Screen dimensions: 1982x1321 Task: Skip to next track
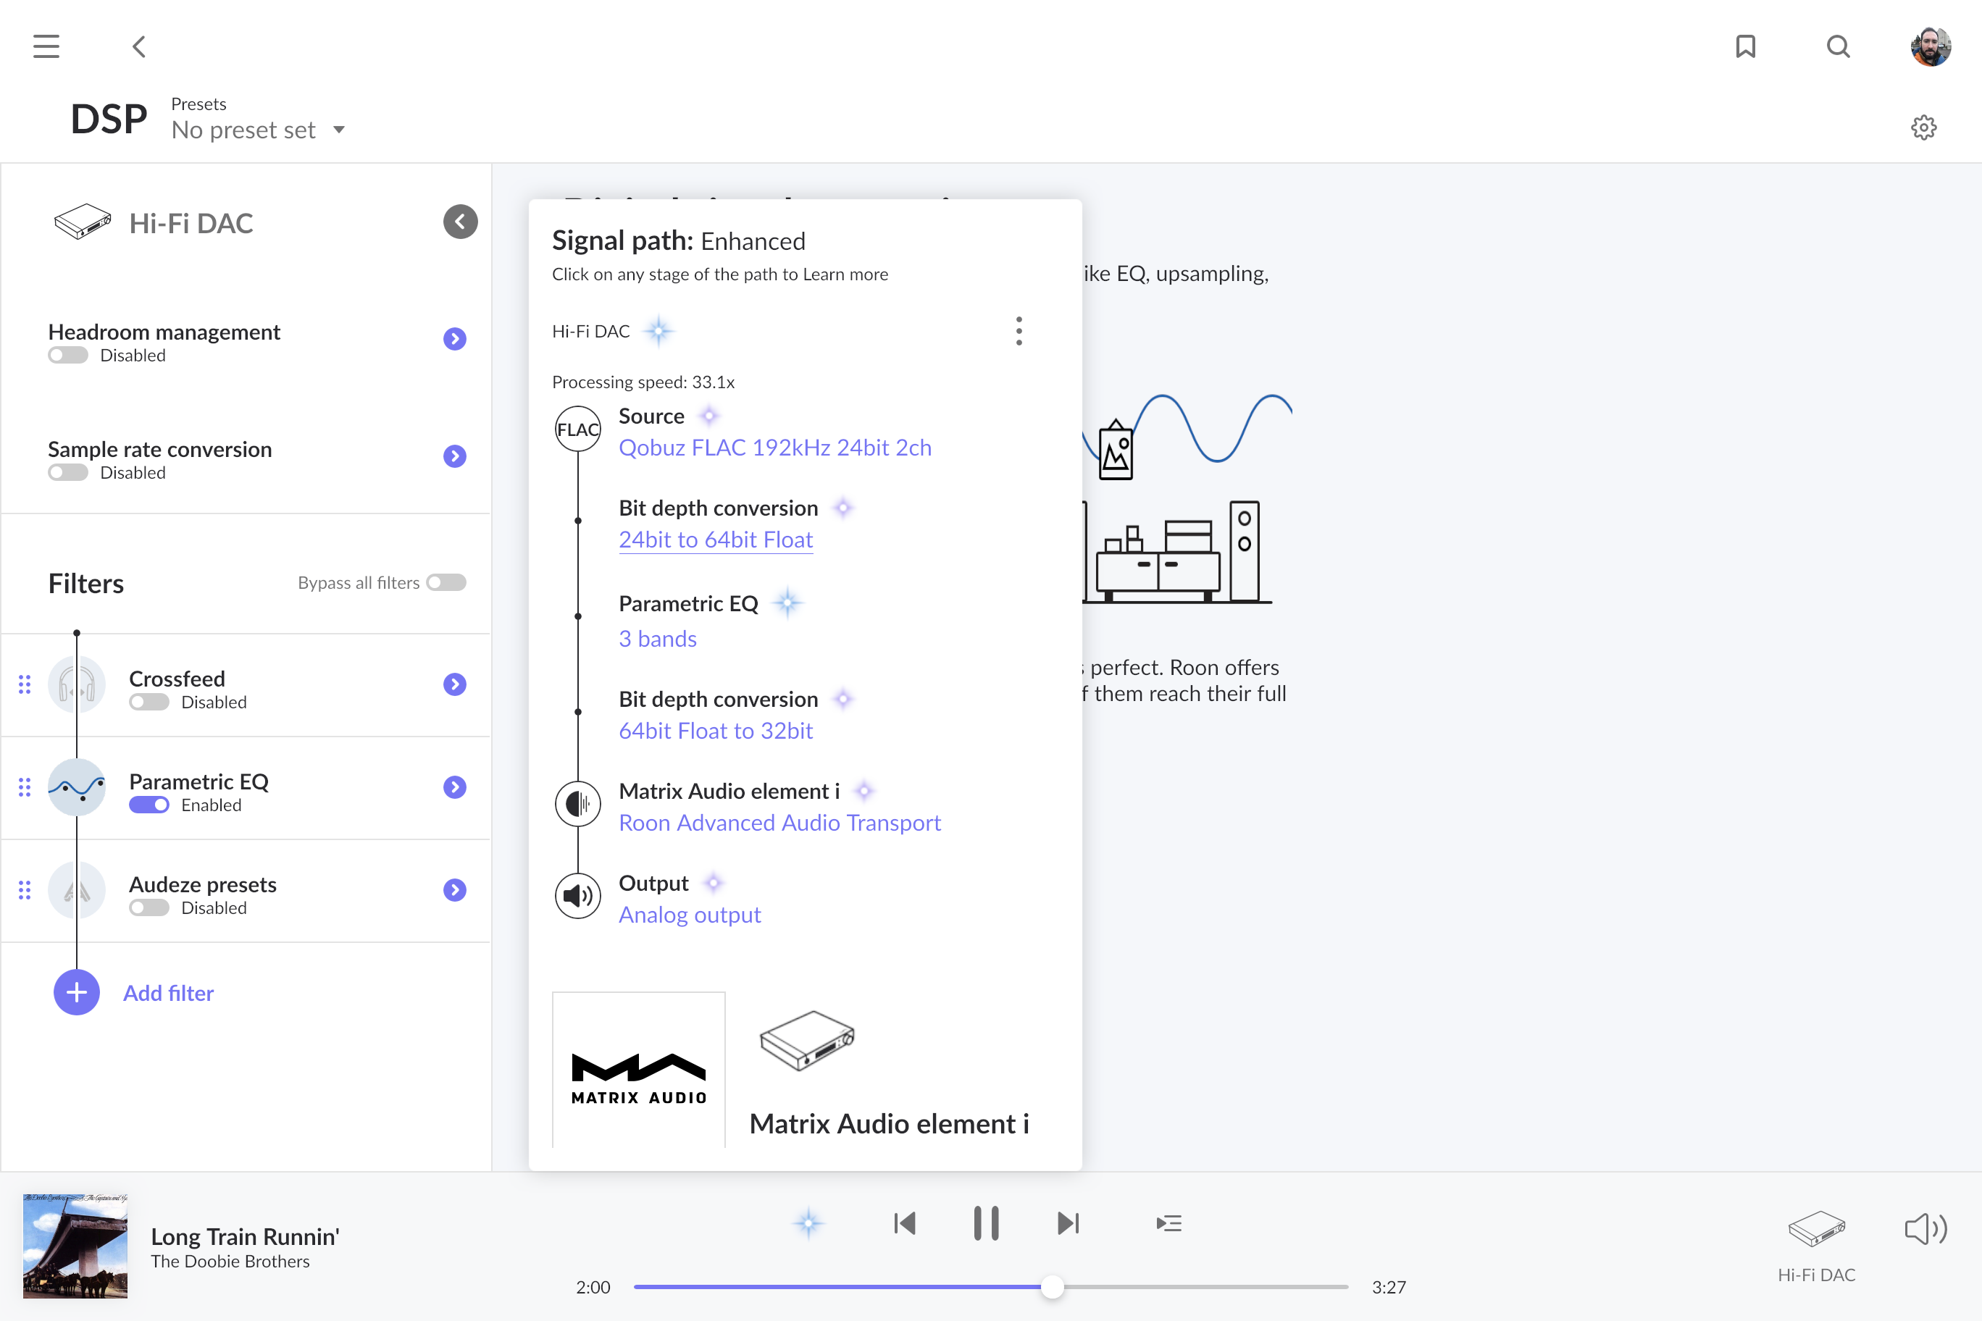1068,1223
